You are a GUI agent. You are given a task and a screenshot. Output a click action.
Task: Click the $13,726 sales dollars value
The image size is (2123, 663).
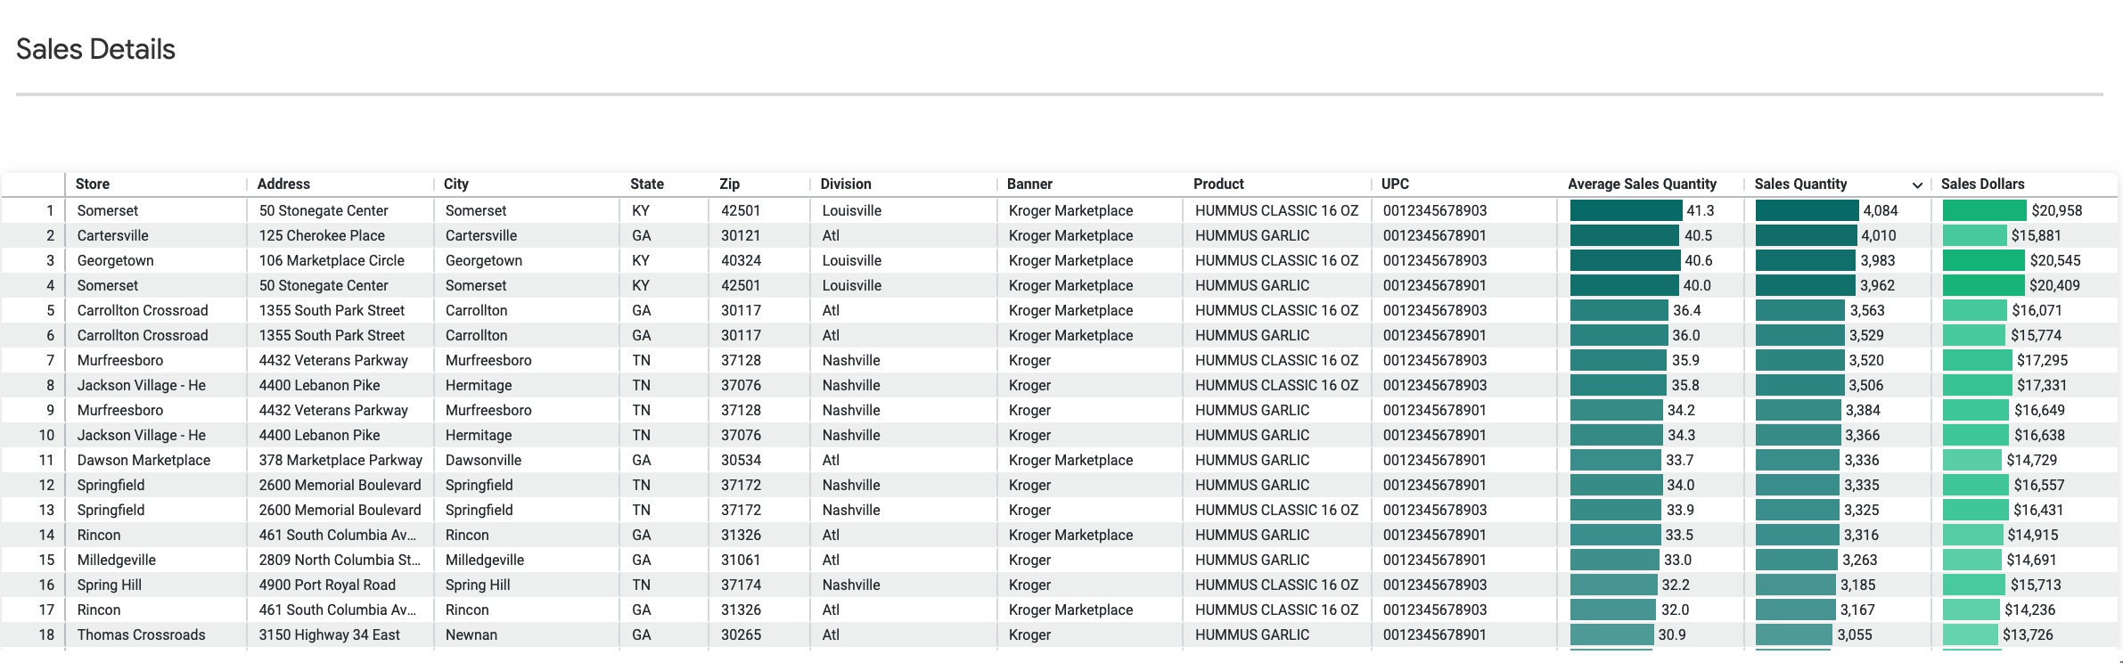(x=2028, y=634)
